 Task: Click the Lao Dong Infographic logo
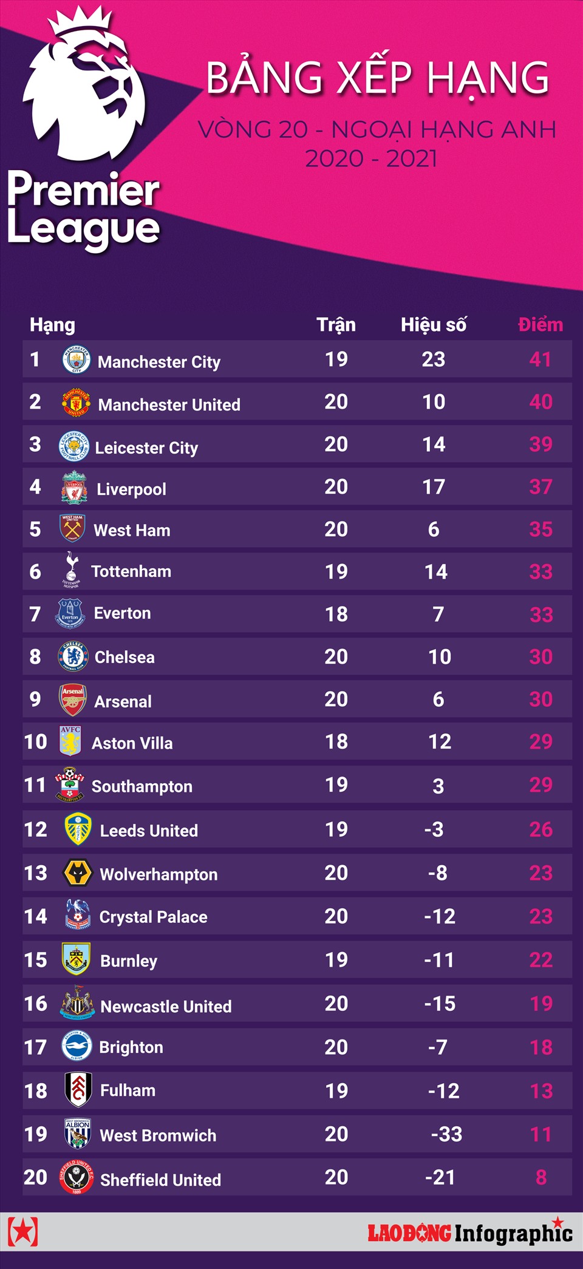point(470,1233)
